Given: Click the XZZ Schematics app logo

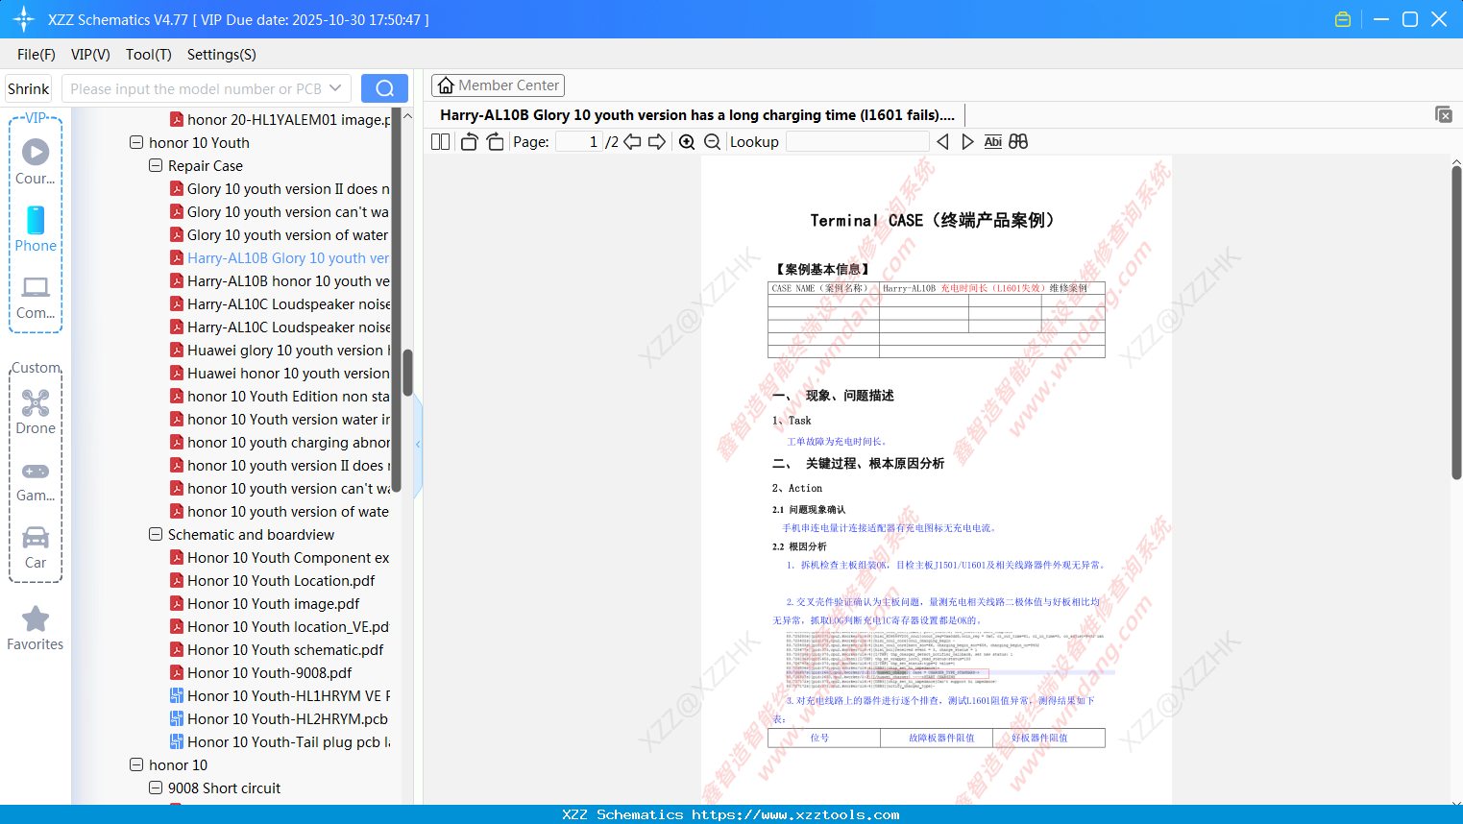Looking at the screenshot, I should (23, 19).
